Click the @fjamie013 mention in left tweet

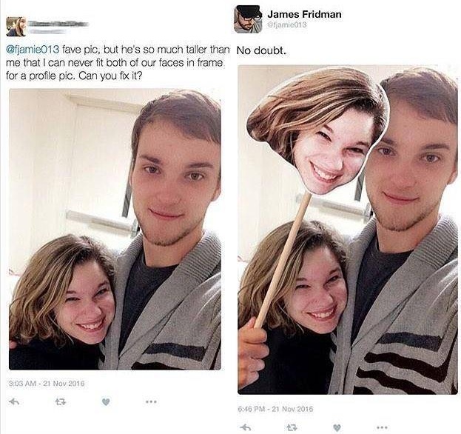coord(33,50)
